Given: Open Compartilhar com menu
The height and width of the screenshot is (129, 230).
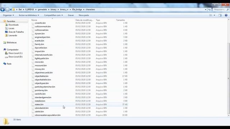Looking at the screenshot, I should coord(54,15).
